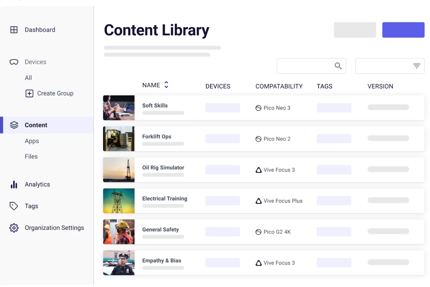430x287 pixels.
Task: Switch to the Apps section under Content
Action: [x=32, y=141]
